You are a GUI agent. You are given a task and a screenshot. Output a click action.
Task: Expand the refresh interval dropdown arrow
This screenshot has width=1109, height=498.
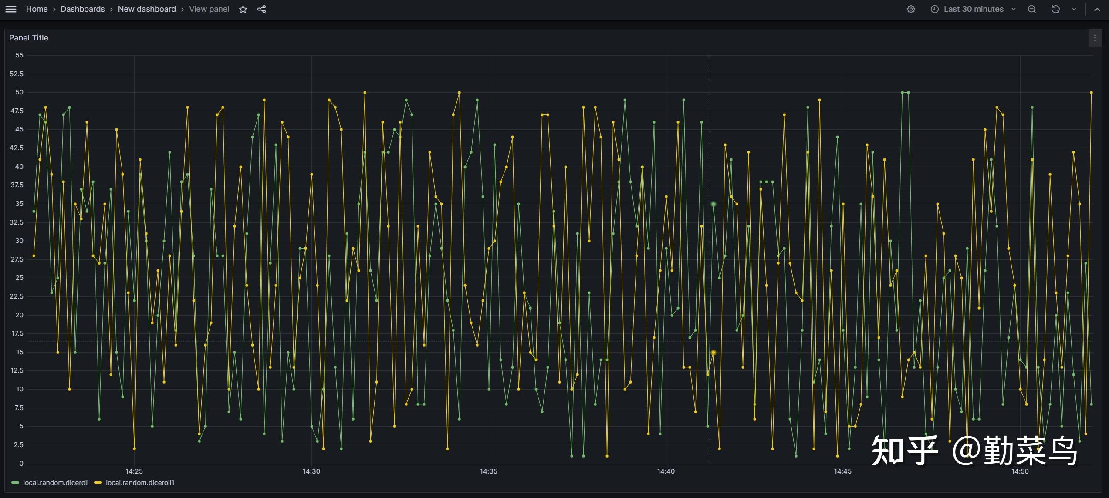point(1074,9)
